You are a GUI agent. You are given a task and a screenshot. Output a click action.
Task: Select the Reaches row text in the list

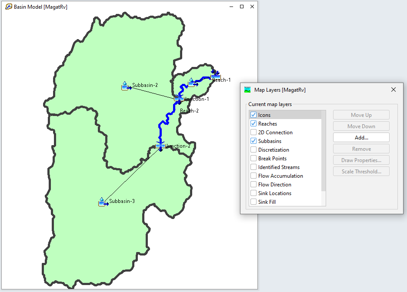[x=267, y=124]
